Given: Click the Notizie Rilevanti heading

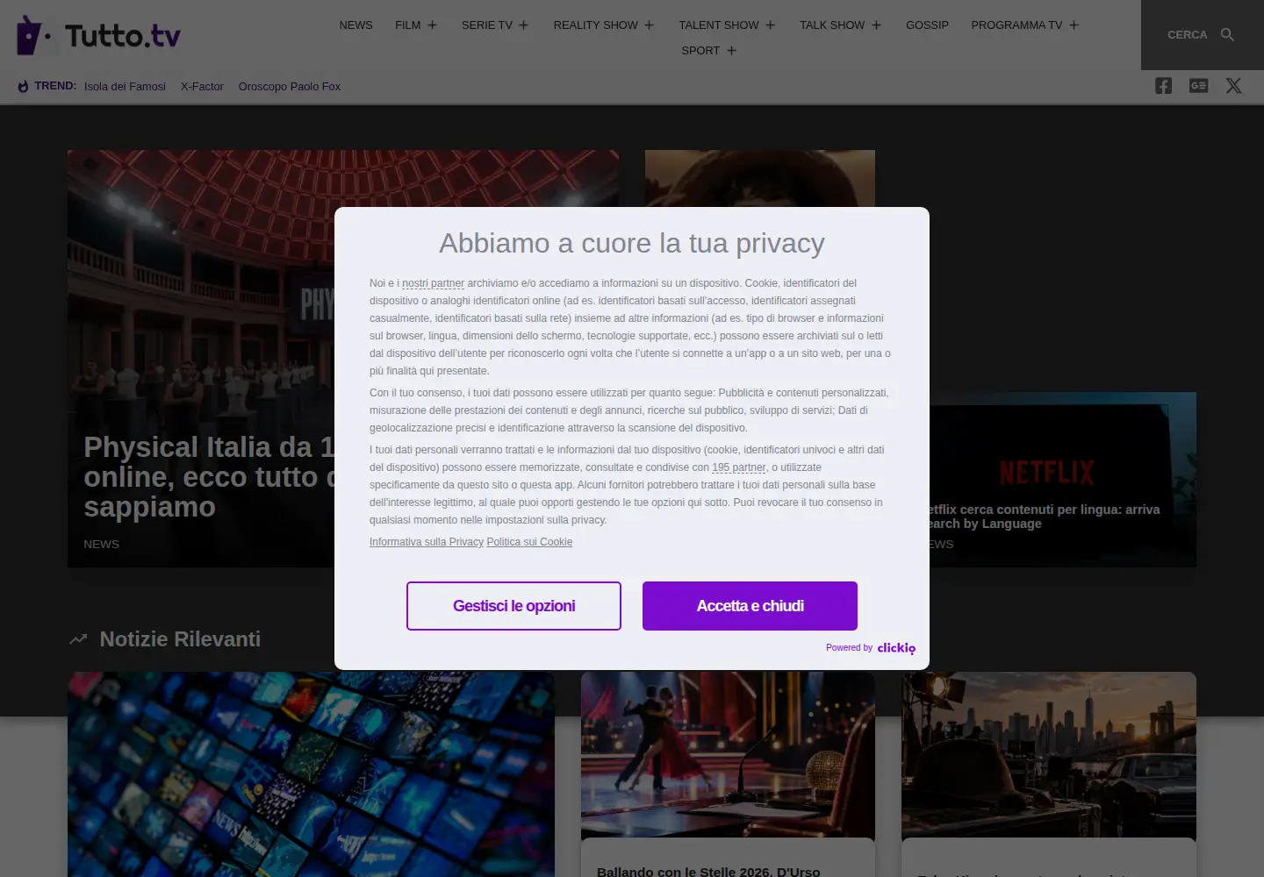Looking at the screenshot, I should point(180,639).
